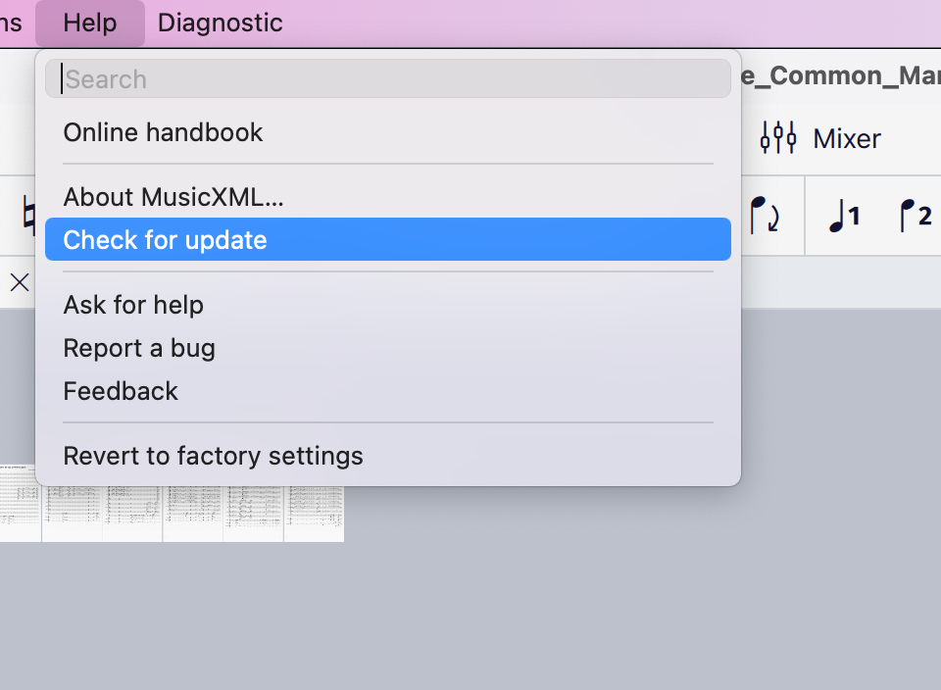Open the Help menu
941x690 pixels.
89,23
